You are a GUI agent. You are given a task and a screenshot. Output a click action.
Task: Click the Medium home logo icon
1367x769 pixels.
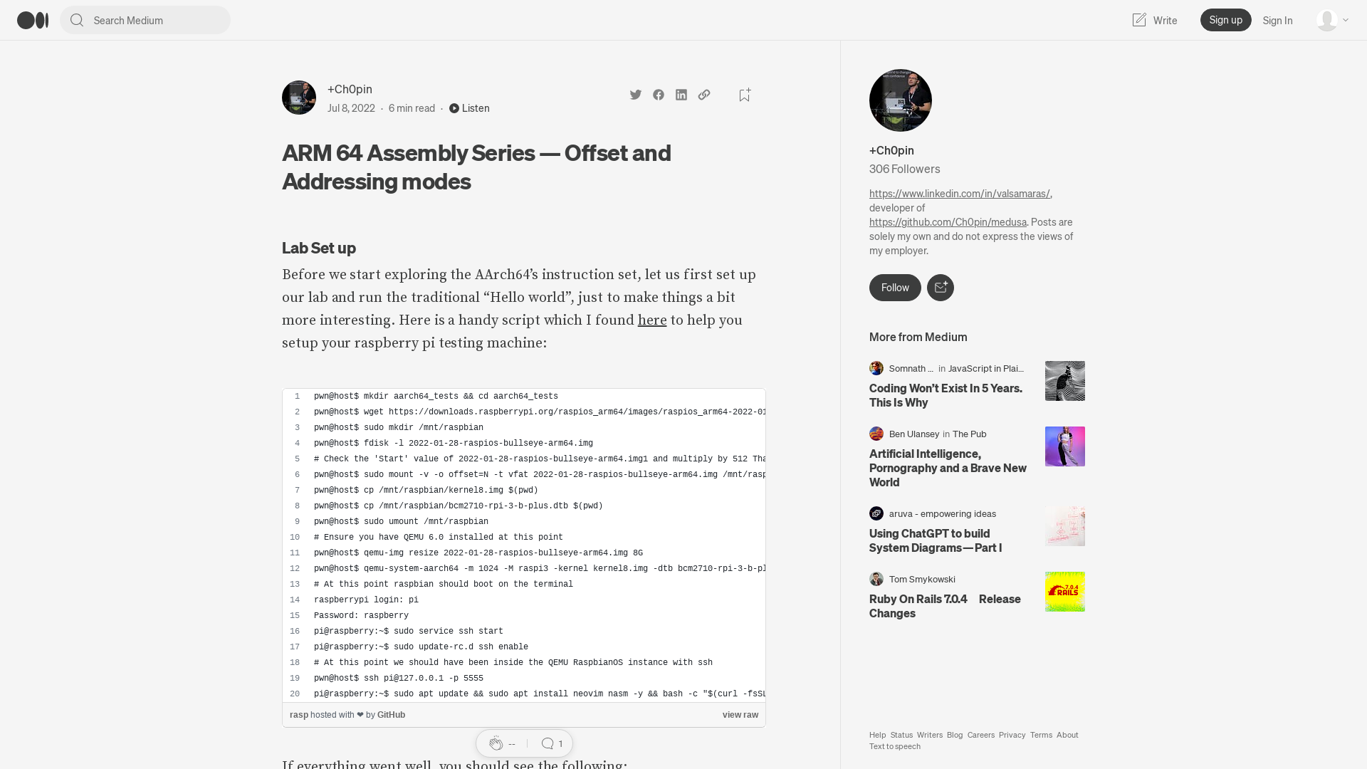pyautogui.click(x=32, y=20)
